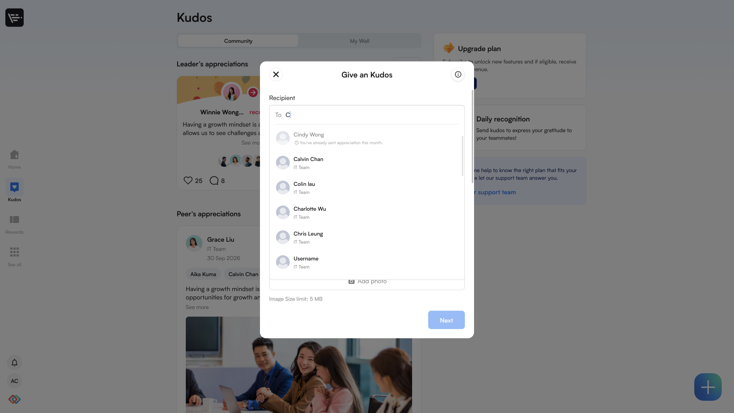Open comments on Winnie Wong's post
This screenshot has width=734, height=413.
coord(214,180)
